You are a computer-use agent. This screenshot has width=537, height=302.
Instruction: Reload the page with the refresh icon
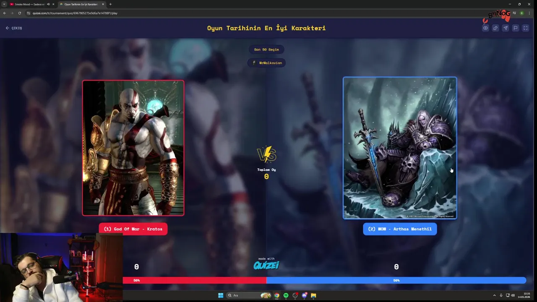tap(19, 13)
